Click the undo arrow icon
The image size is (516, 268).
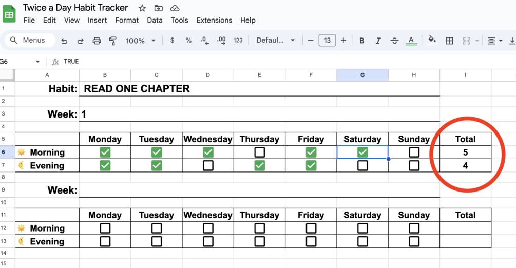pyautogui.click(x=64, y=41)
